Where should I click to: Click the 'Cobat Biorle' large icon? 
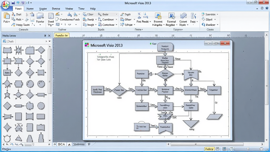point(183,16)
